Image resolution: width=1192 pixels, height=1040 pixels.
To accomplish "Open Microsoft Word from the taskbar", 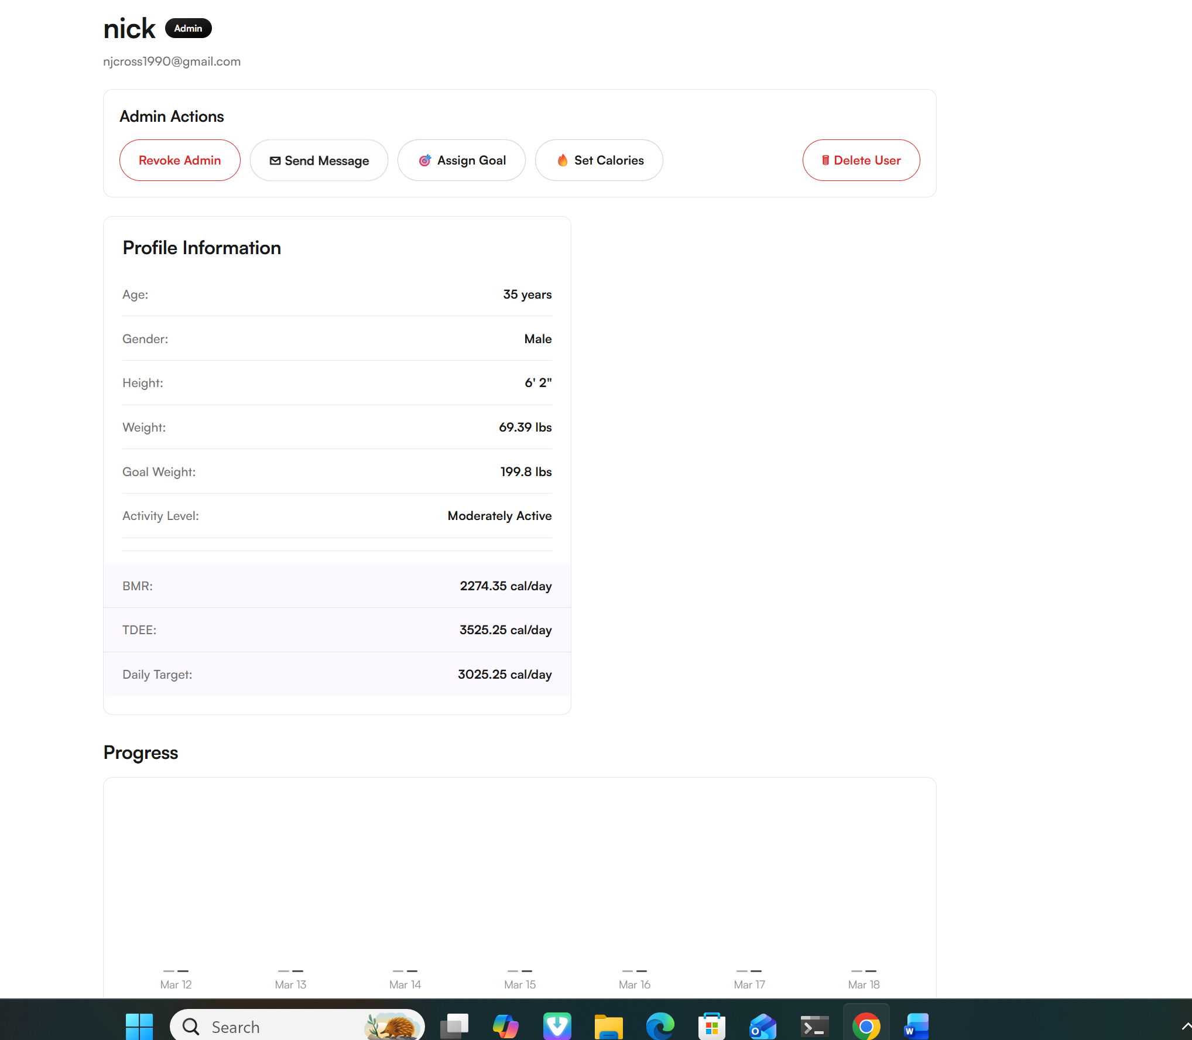I will [x=917, y=1026].
